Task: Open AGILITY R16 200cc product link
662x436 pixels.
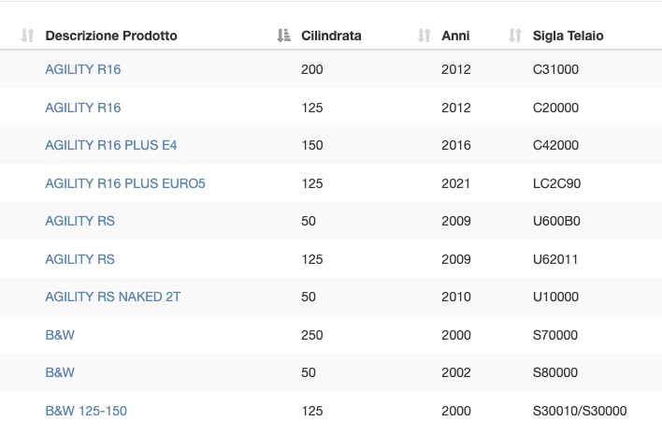Action: point(82,69)
